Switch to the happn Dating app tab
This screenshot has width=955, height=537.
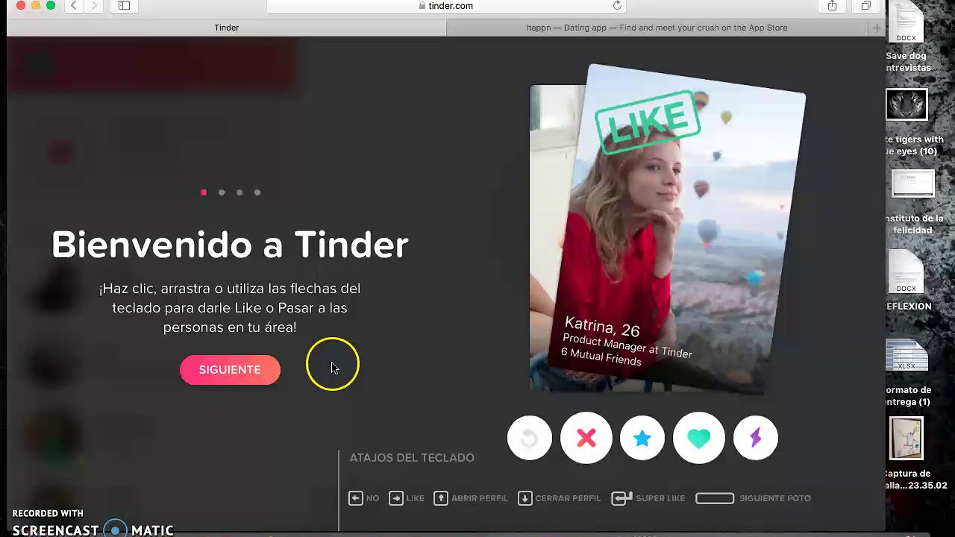[657, 28]
